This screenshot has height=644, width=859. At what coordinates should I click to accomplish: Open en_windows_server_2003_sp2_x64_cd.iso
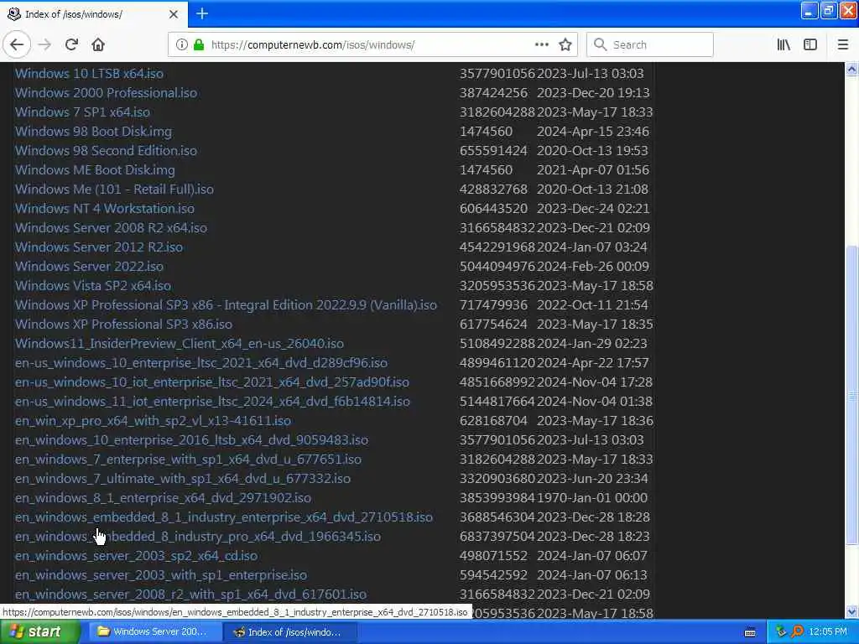click(x=136, y=555)
